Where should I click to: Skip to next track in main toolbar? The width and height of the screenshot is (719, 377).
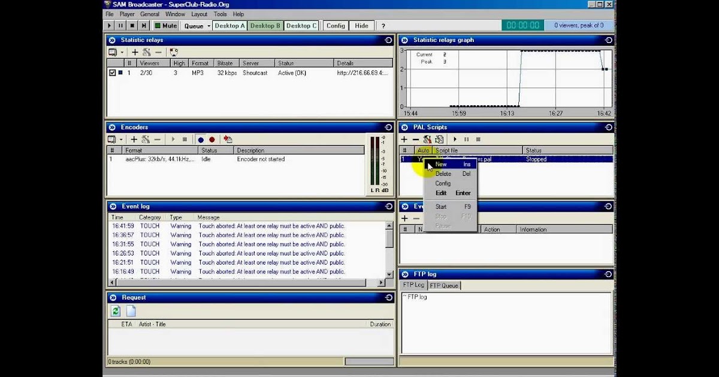(x=144, y=26)
